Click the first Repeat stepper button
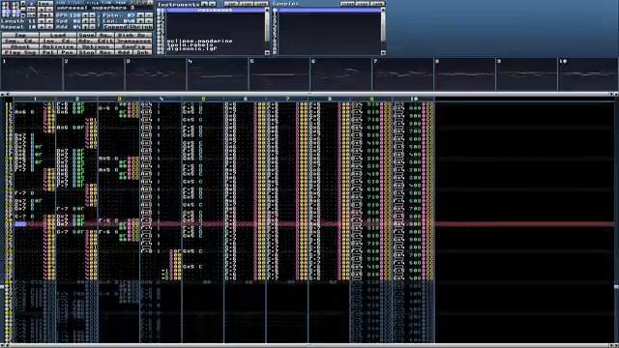619x348 pixels. pos(42,27)
